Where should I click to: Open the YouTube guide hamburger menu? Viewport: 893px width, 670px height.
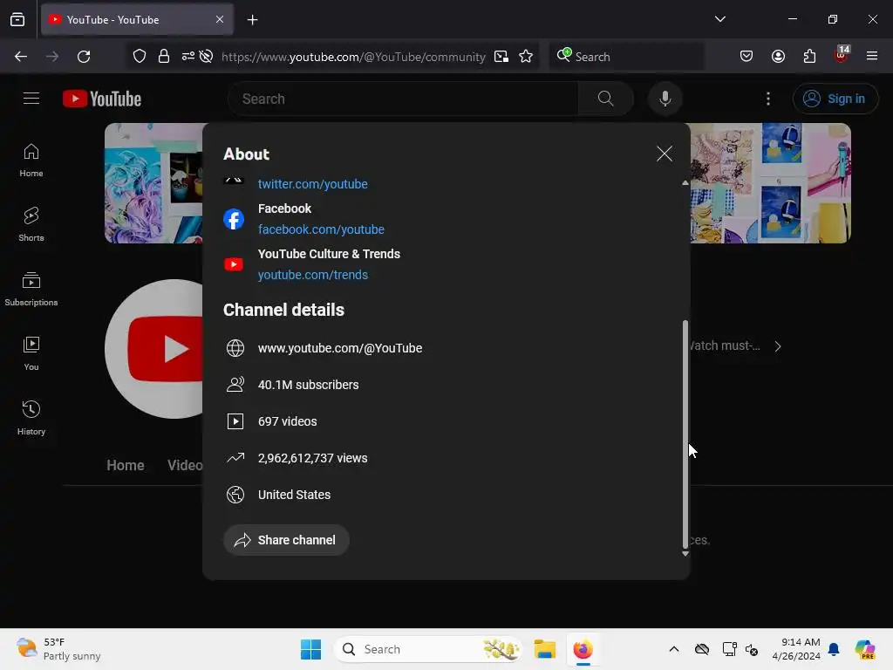tap(31, 99)
